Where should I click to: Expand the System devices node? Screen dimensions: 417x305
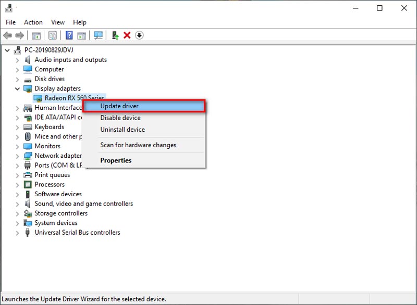coord(17,223)
